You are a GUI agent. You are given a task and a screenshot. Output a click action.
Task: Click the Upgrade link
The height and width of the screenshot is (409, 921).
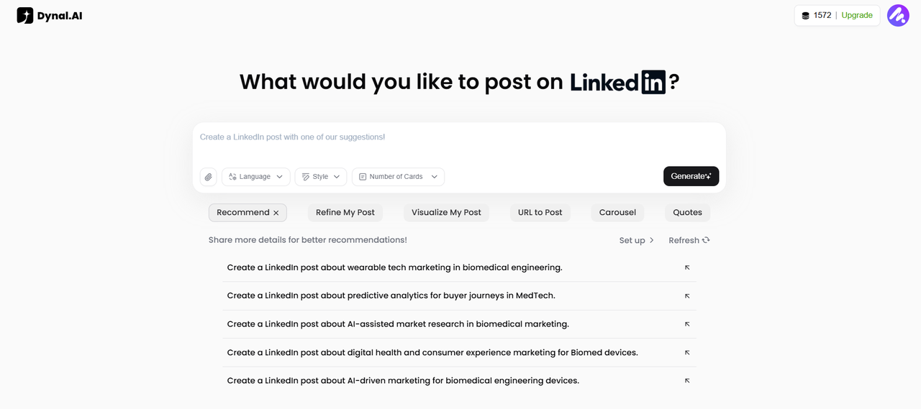[857, 16]
